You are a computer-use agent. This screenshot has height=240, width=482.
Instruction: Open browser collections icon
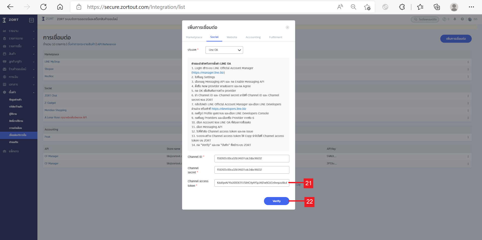[x=437, y=7]
